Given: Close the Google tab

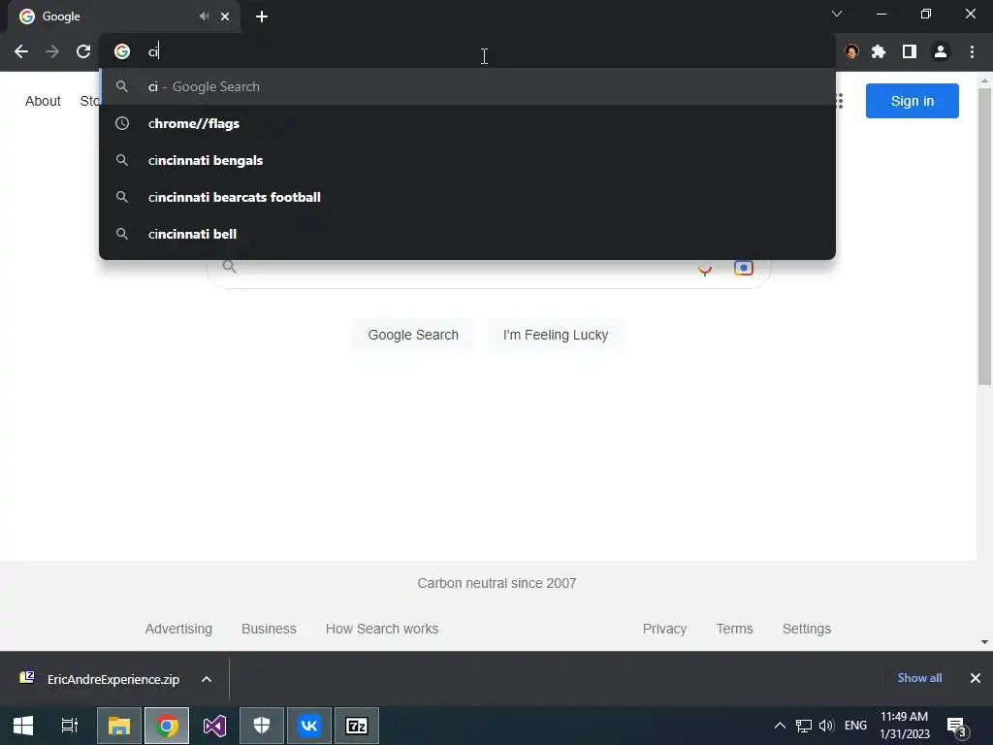Looking at the screenshot, I should (x=225, y=16).
